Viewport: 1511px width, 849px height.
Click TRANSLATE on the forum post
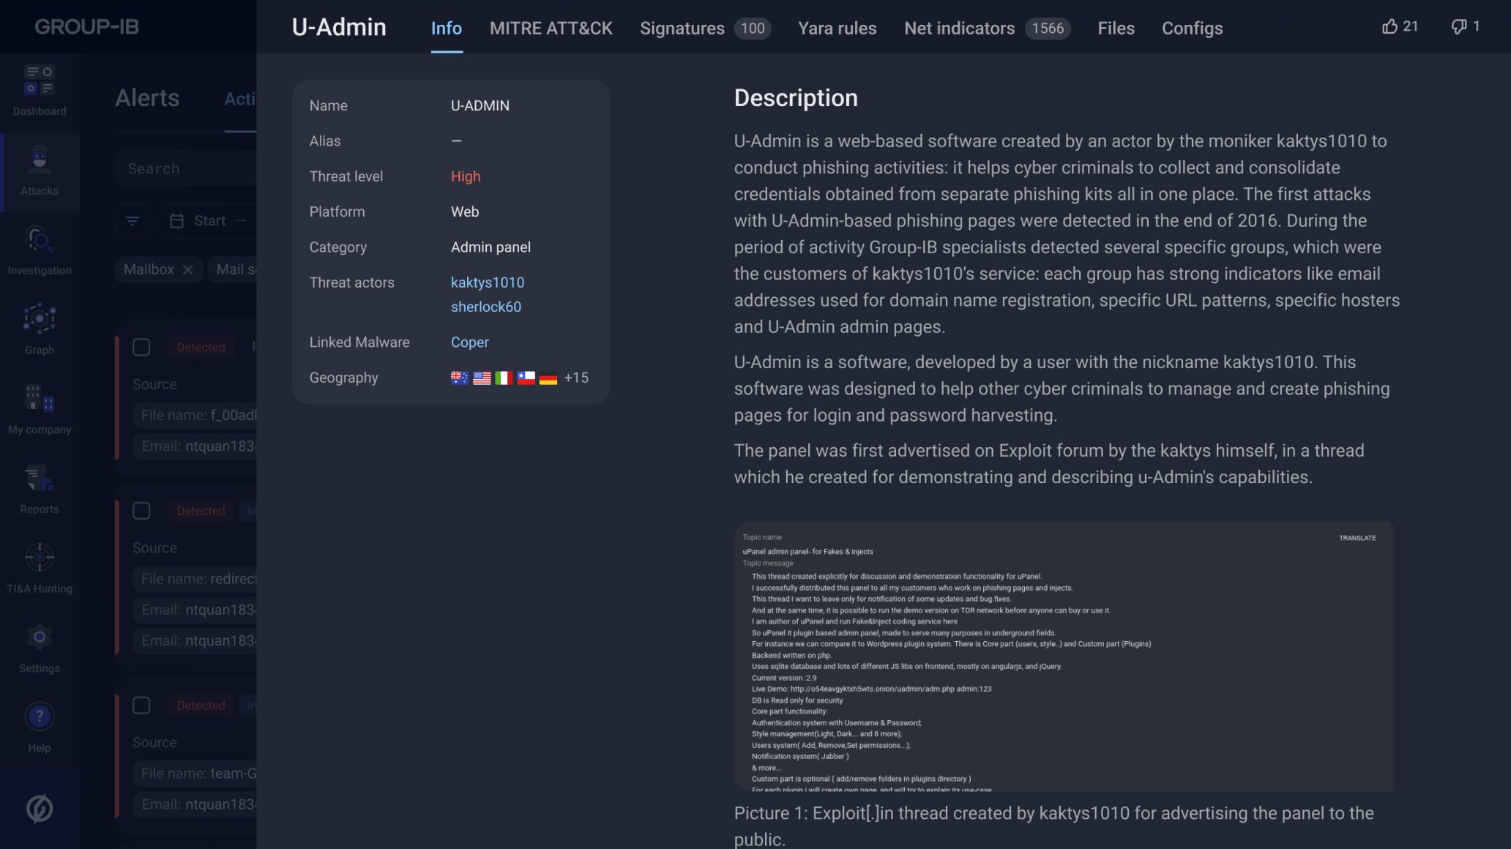pyautogui.click(x=1357, y=538)
